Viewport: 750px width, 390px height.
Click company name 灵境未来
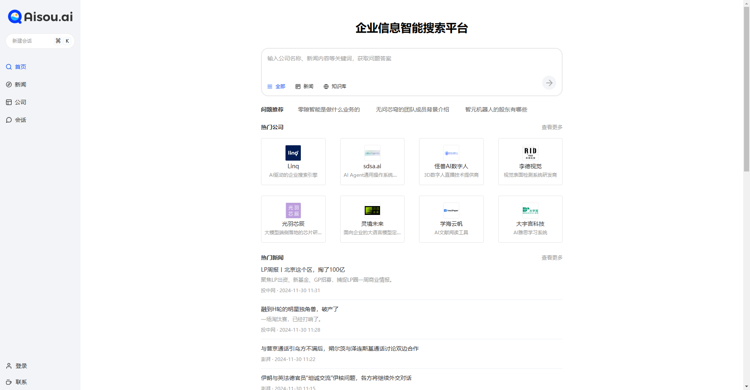[x=372, y=224]
